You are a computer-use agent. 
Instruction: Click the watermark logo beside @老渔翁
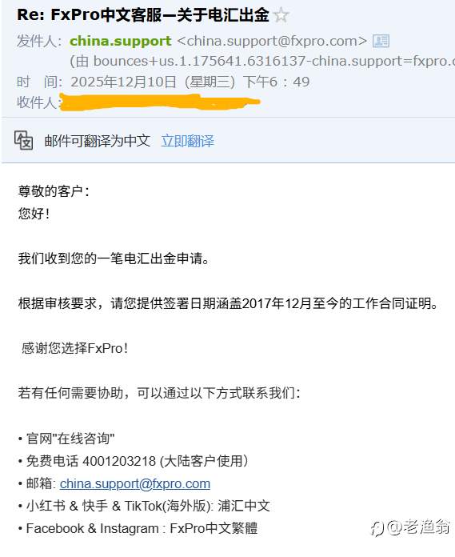[x=377, y=528]
